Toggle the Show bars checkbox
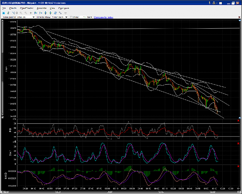 pos(71,17)
